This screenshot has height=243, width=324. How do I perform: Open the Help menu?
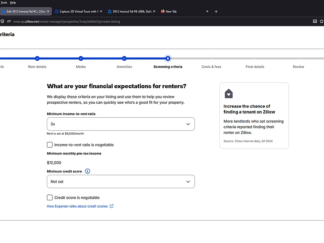[x=13, y=3]
